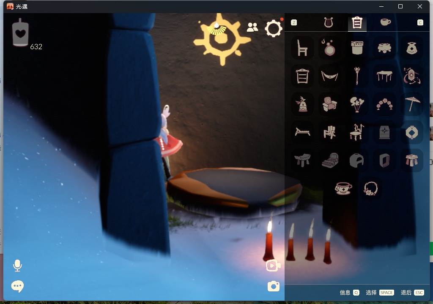Toggle the microphone voice chat
433x304 pixels.
[x=17, y=266]
